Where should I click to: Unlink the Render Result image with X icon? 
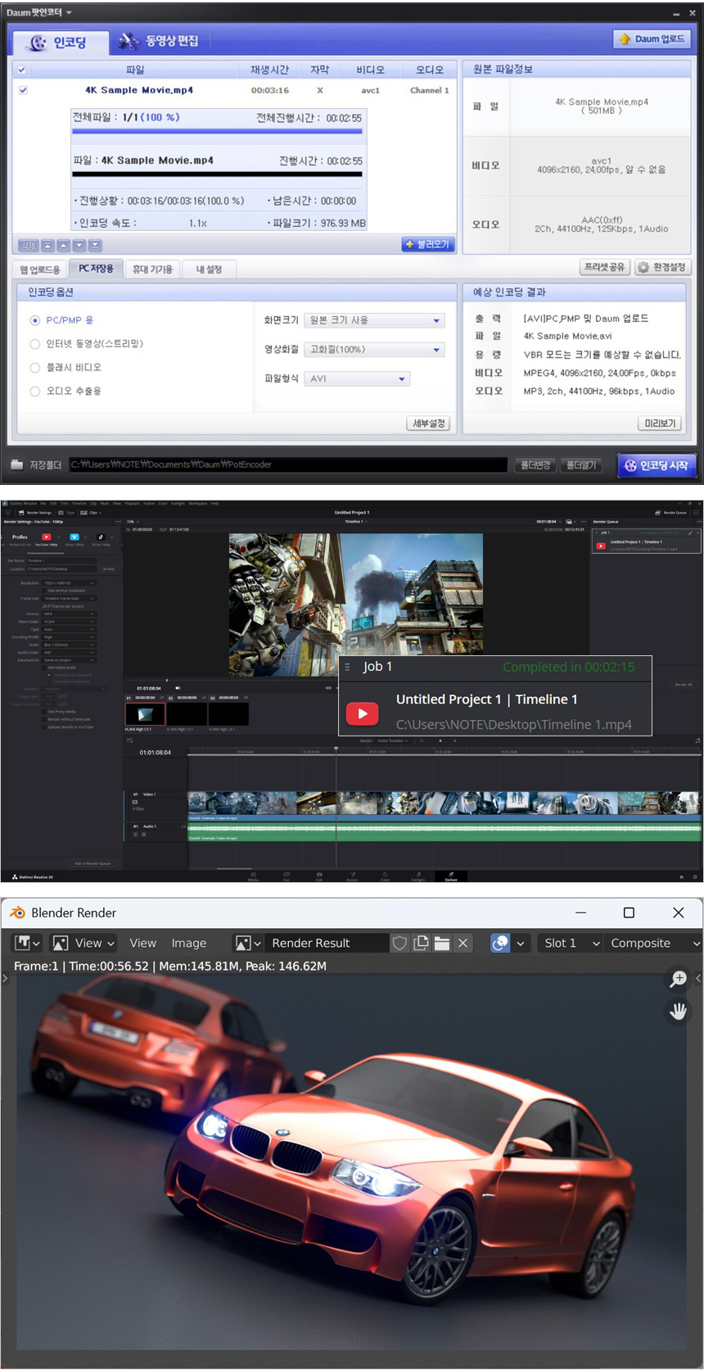point(463,943)
